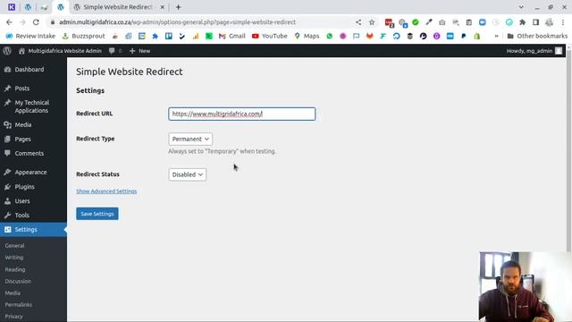
Task: Open Discussion under Settings submenu
Action: tap(18, 282)
